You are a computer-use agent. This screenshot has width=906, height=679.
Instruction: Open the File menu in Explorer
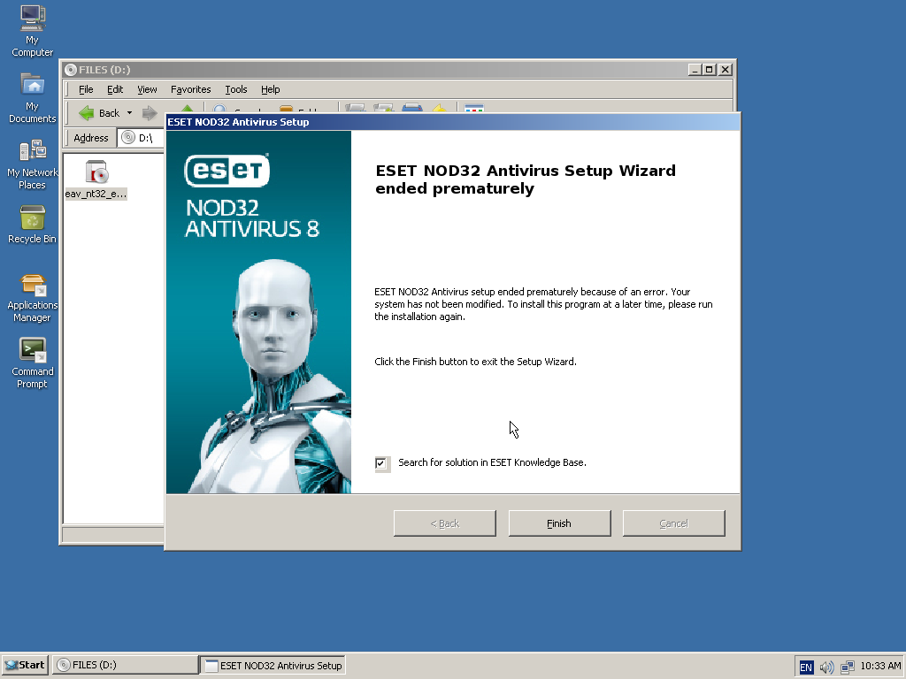[86, 89]
